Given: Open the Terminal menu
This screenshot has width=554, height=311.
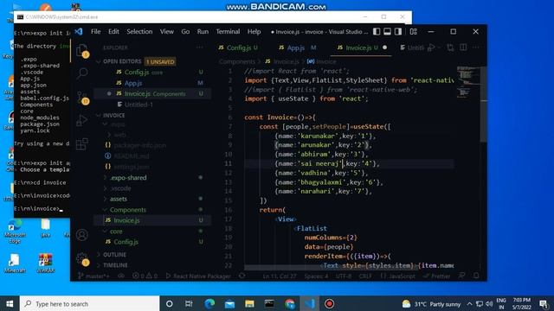Looking at the screenshot, I should 228,32.
